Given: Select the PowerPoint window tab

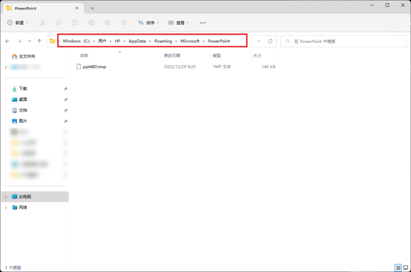Looking at the screenshot, I should [43, 8].
